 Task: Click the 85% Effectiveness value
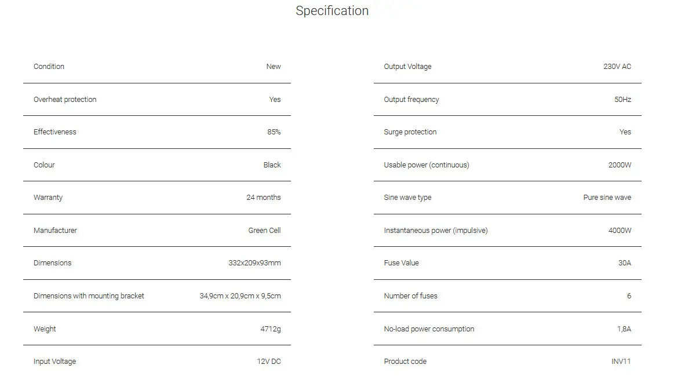click(274, 132)
